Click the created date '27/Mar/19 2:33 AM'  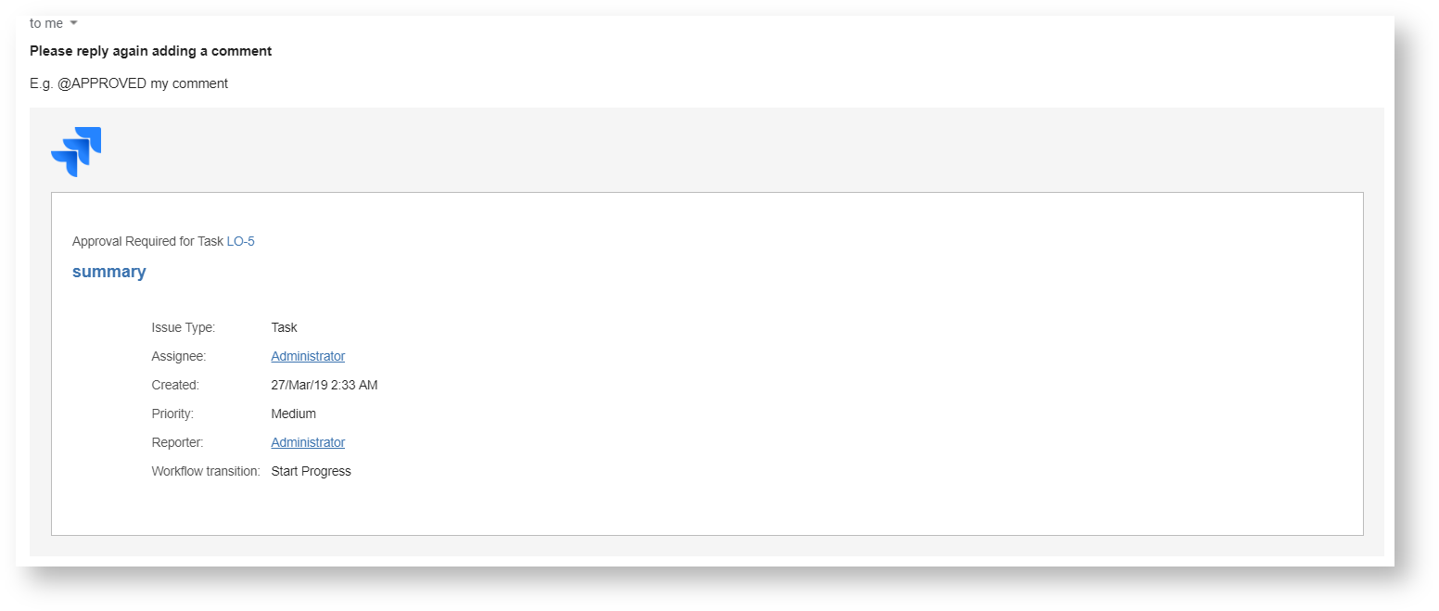click(x=325, y=385)
